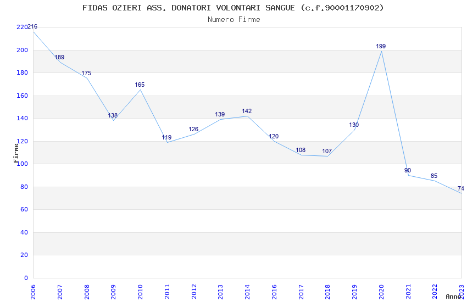Select the data label 90 for 2021
This screenshot has width=467, height=302.
(408, 170)
